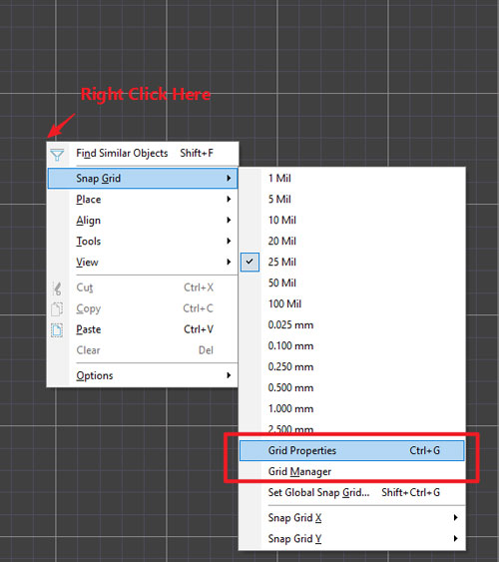Open Grid Properties
499x562 pixels.
(352, 450)
